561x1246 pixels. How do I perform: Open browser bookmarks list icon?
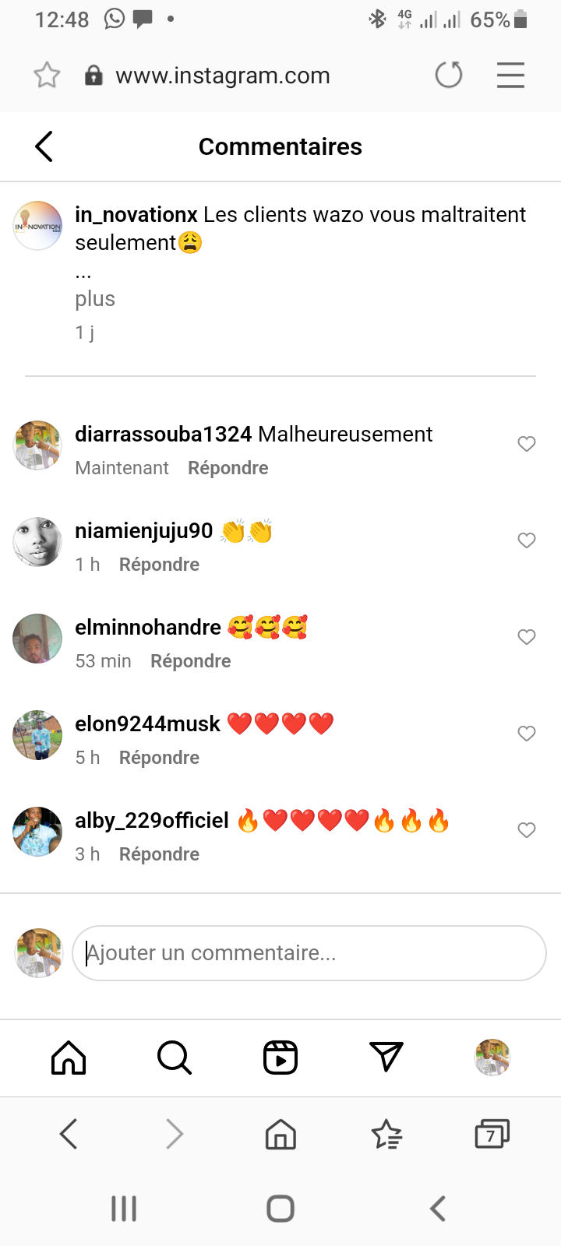(x=386, y=1134)
